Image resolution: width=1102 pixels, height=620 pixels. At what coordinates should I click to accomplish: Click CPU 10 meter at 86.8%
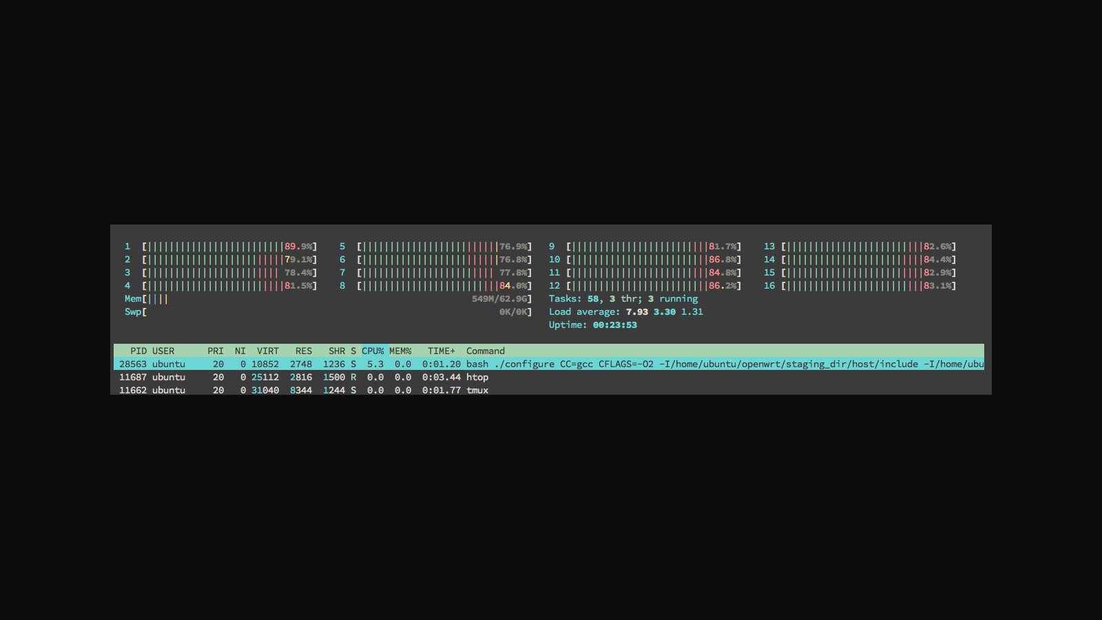645,259
